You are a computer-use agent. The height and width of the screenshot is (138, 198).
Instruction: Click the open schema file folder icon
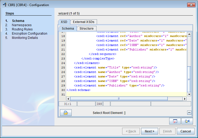coord(66,113)
